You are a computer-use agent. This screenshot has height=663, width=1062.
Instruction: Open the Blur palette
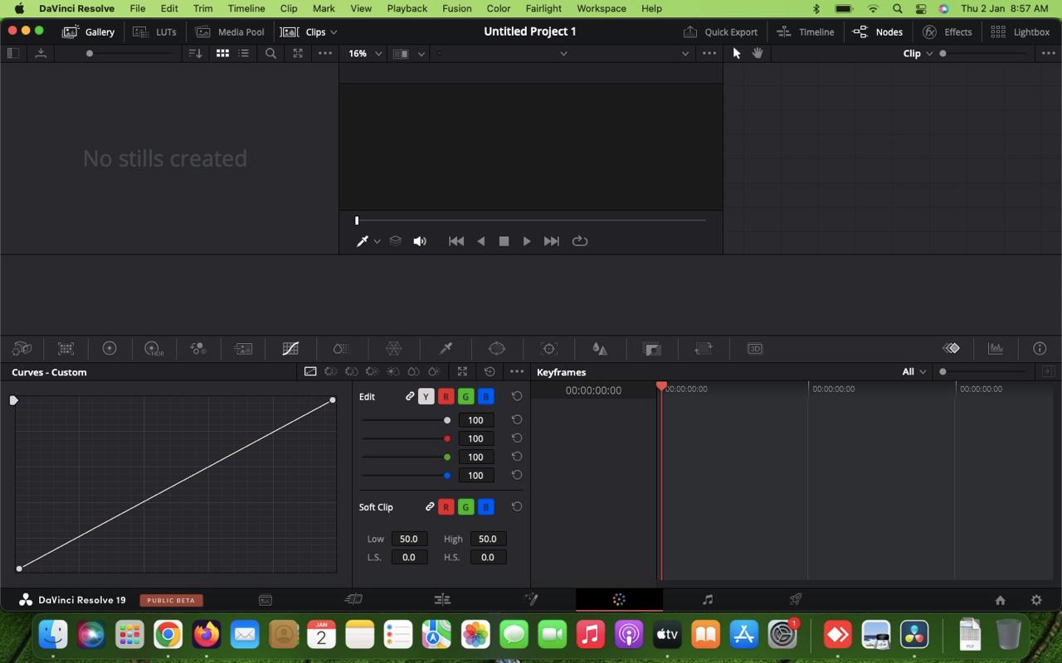pyautogui.click(x=600, y=349)
